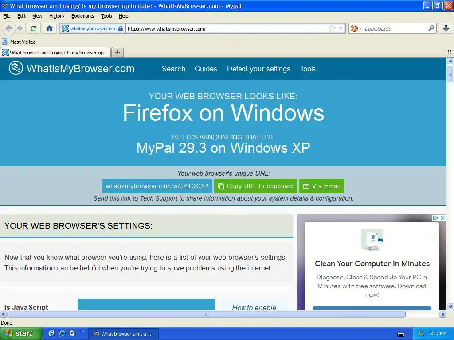
Task: Open the History menu
Action: (x=57, y=16)
